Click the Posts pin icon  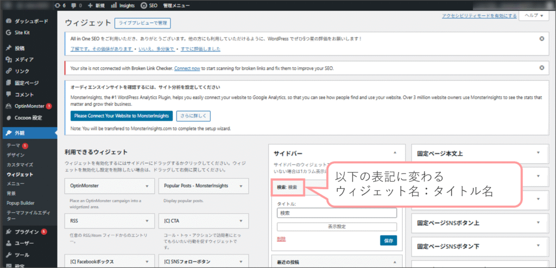pos(9,48)
